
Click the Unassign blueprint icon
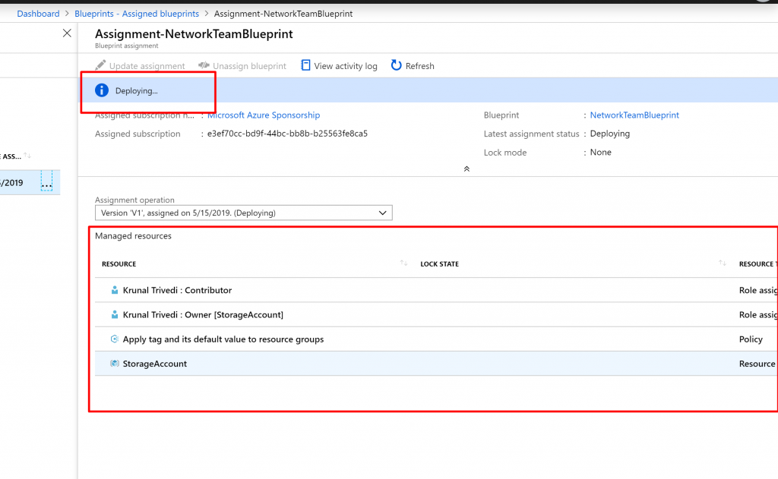click(204, 66)
